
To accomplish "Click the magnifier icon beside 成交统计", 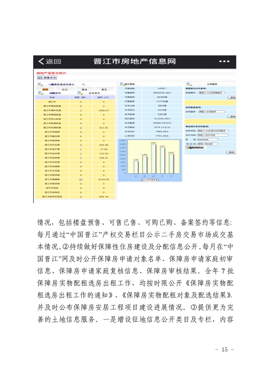I will [83, 84].
